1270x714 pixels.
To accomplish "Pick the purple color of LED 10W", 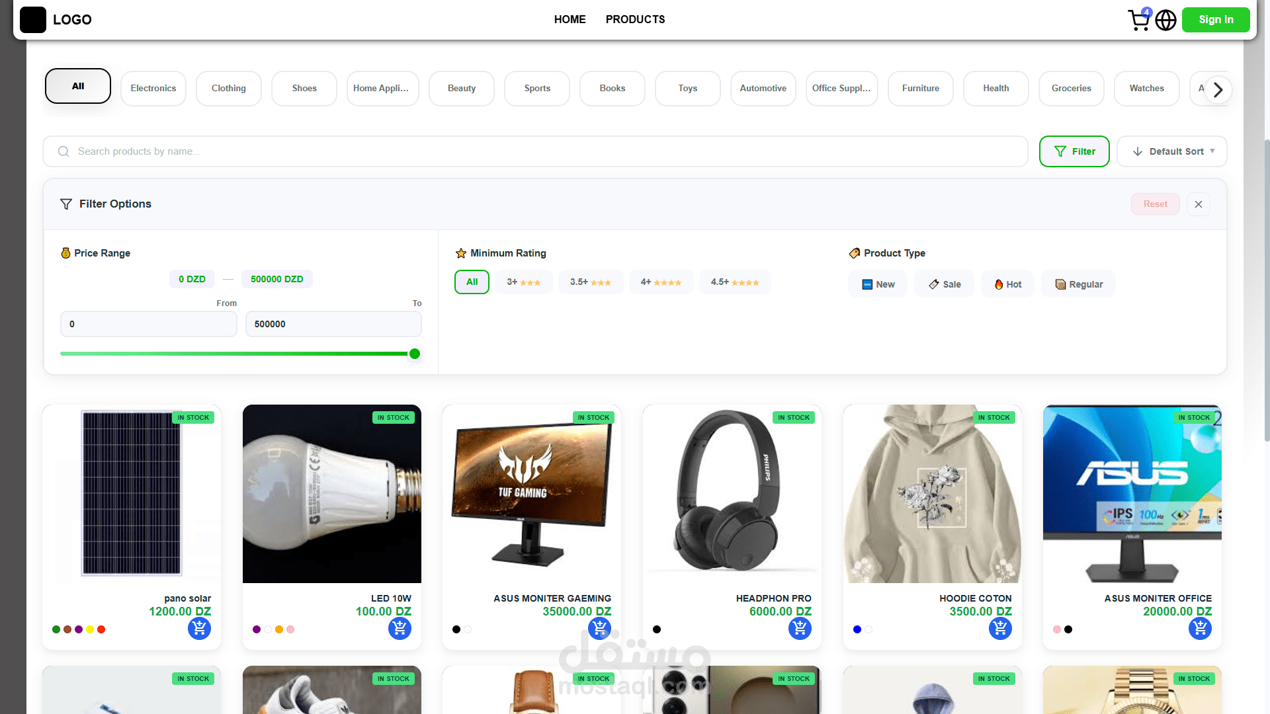I will [x=257, y=629].
